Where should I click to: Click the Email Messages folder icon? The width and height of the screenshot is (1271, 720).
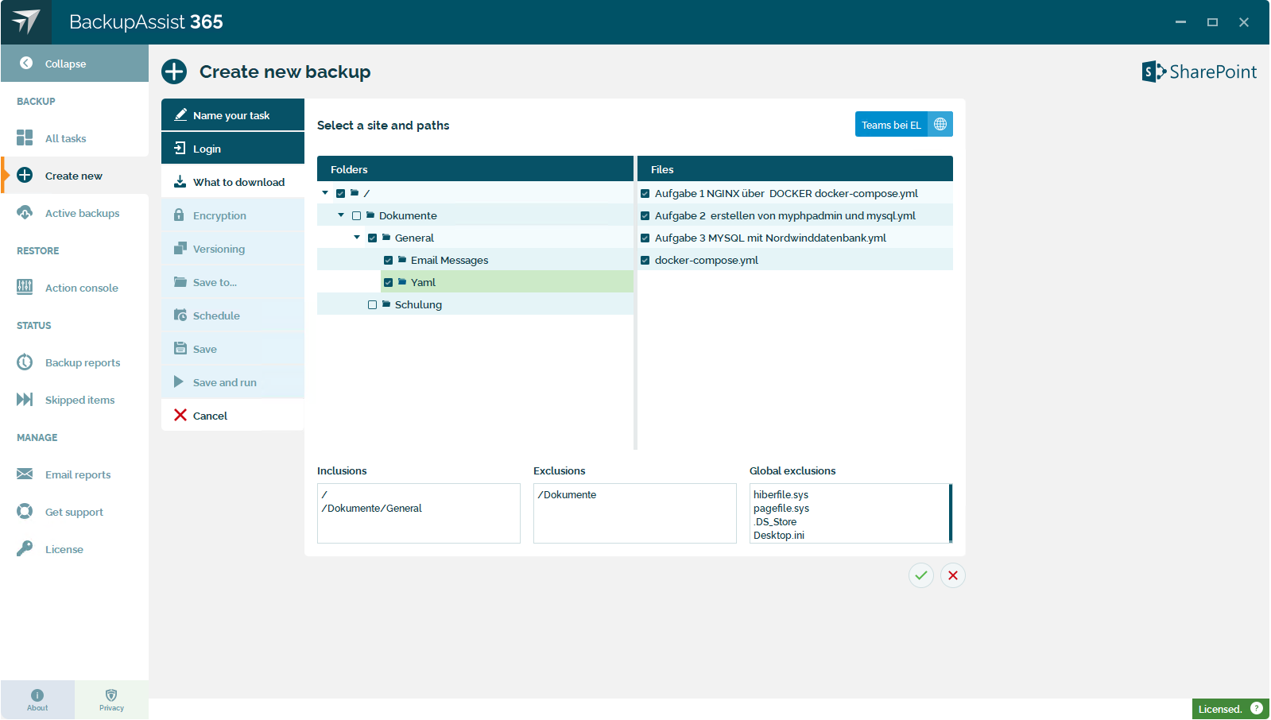tap(402, 259)
